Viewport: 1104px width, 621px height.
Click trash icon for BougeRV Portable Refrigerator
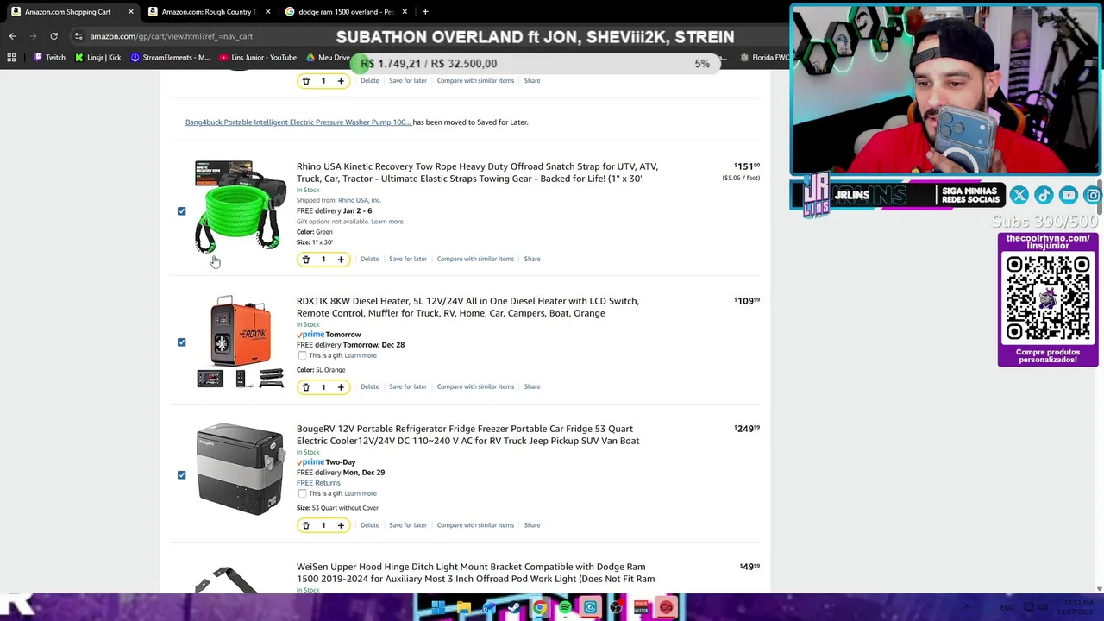tap(305, 525)
